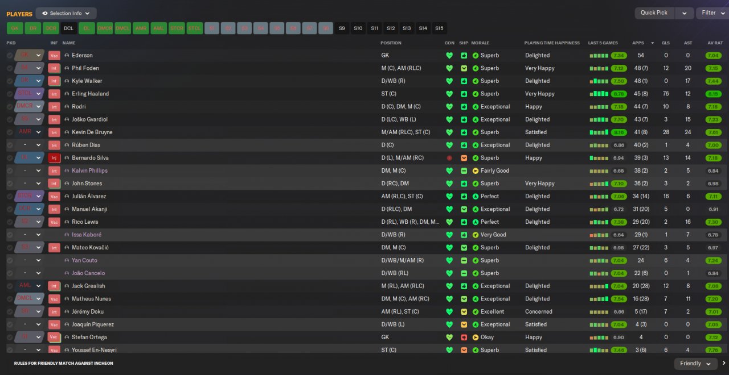Expand the Quick Pick arrow dropdown

click(685, 13)
